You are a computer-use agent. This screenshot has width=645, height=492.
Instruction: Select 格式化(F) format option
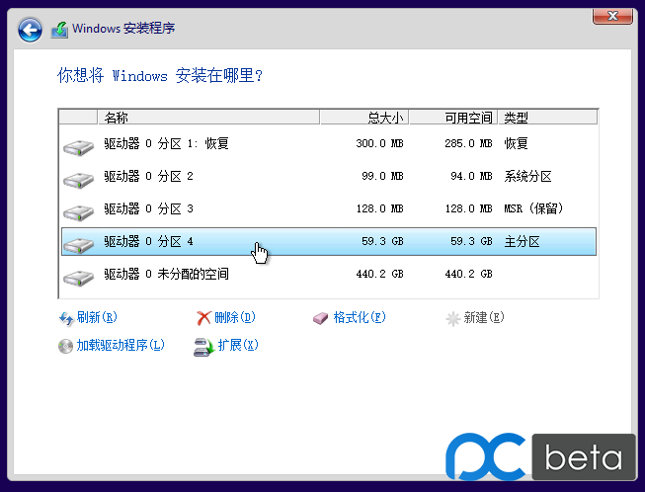click(x=359, y=318)
